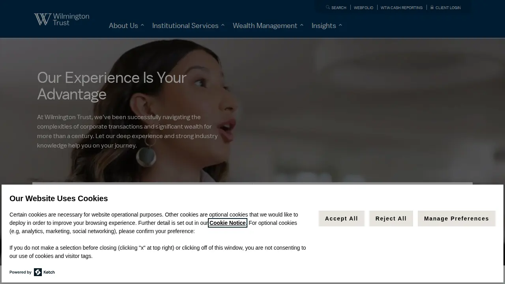
Task: Open the Client Login link
Action: 448,7
